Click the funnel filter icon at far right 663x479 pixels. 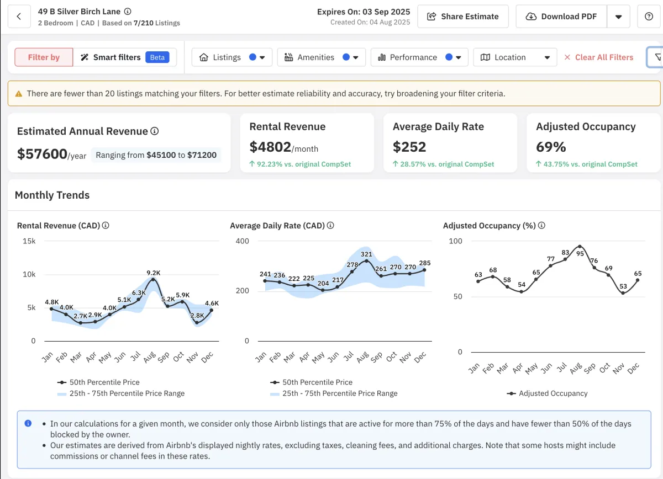click(656, 57)
